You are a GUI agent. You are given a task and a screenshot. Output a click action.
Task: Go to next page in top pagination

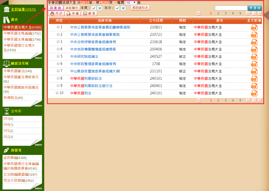click(x=254, y=13)
